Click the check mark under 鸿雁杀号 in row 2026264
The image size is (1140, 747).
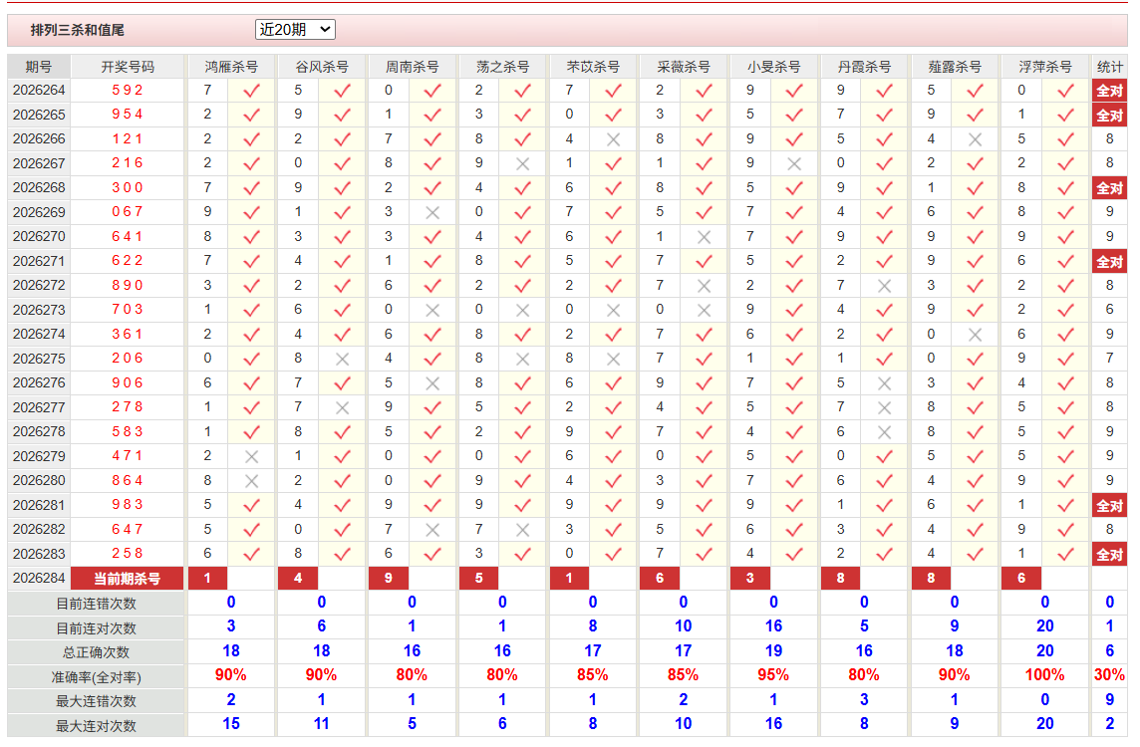pos(251,91)
